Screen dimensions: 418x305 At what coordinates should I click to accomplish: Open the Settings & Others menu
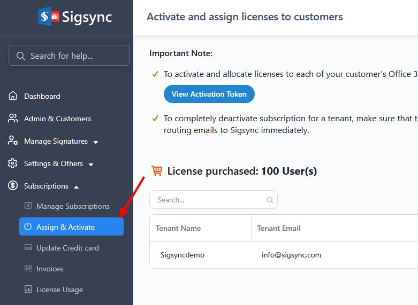tap(54, 163)
